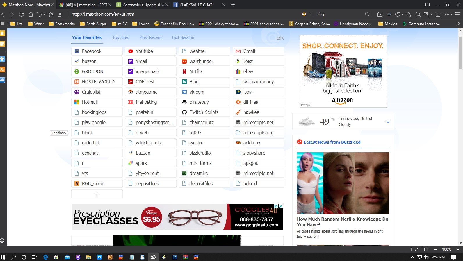Expand the Tennessee weather widget chevron
This screenshot has width=463, height=261.
coord(388,121)
